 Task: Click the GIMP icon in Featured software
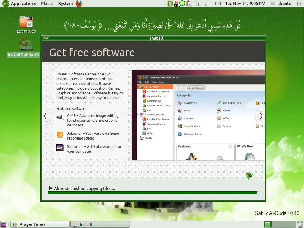click(60, 117)
